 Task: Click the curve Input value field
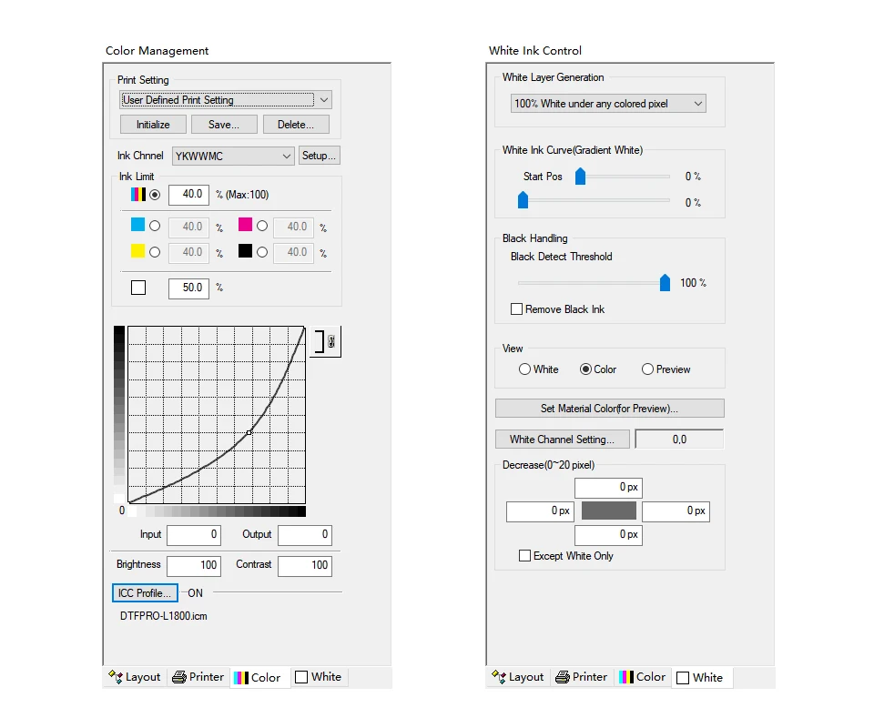(x=194, y=535)
